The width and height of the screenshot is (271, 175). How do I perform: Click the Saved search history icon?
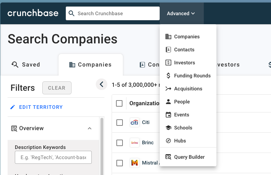click(15, 64)
